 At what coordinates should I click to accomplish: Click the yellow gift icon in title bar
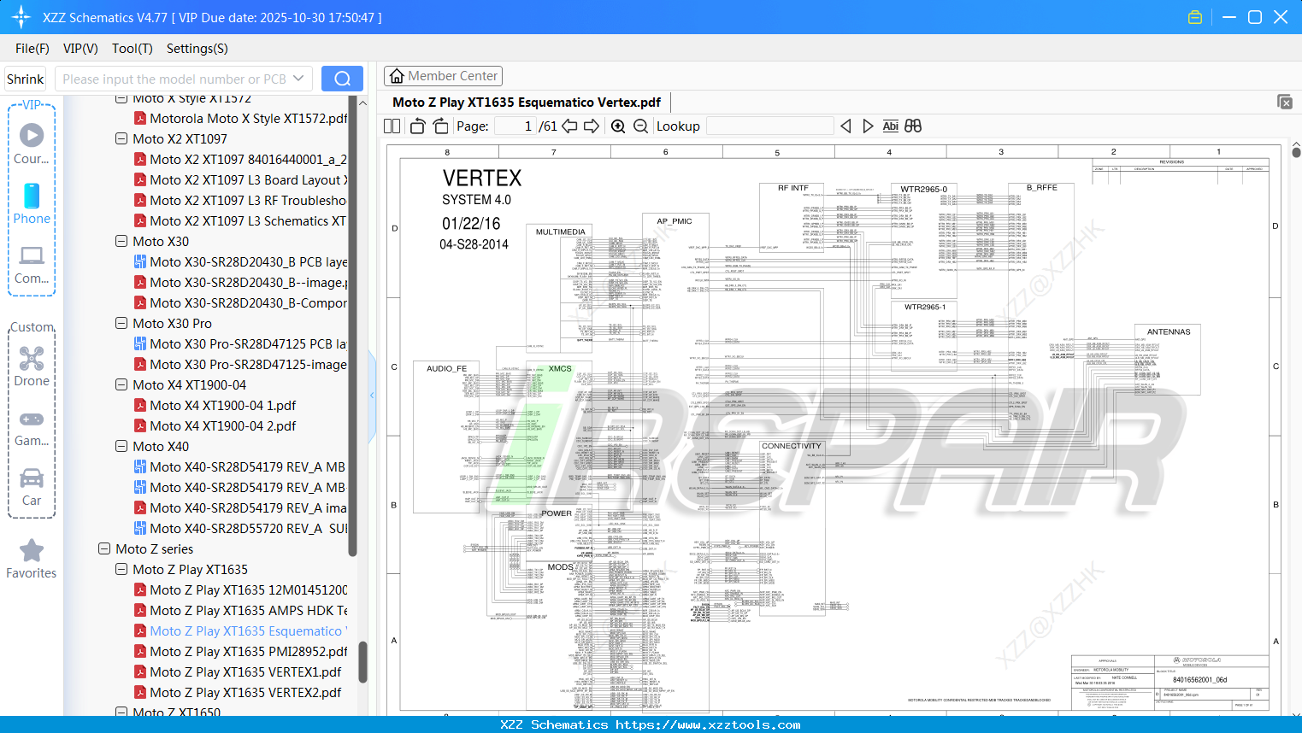coord(1195,17)
